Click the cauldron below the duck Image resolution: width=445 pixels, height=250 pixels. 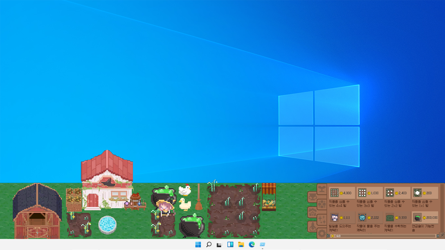[x=191, y=225]
